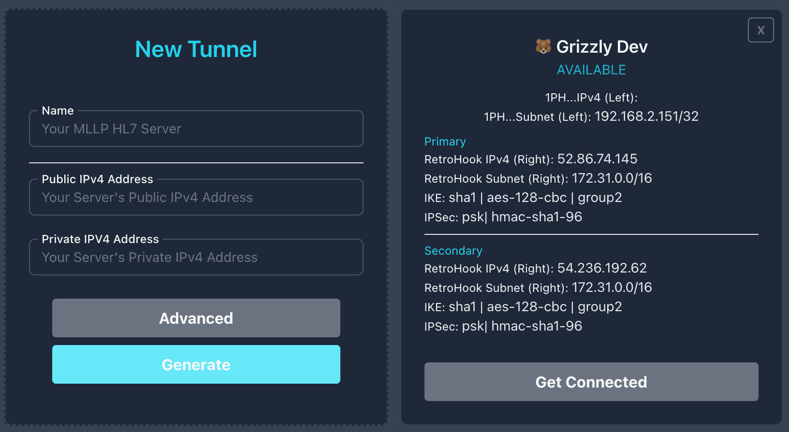Click the secondary IPSec settings line

[503, 326]
